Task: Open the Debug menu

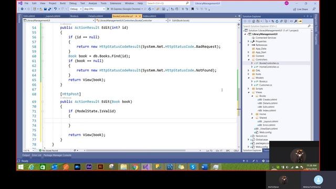Action: pos(72,3)
